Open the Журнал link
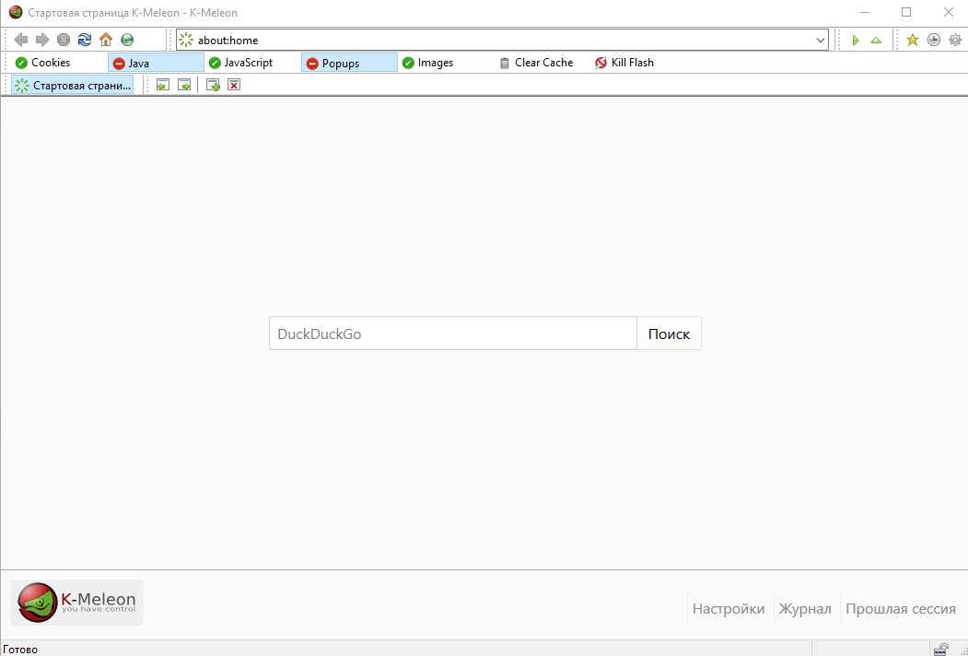This screenshot has width=968, height=656. click(804, 609)
